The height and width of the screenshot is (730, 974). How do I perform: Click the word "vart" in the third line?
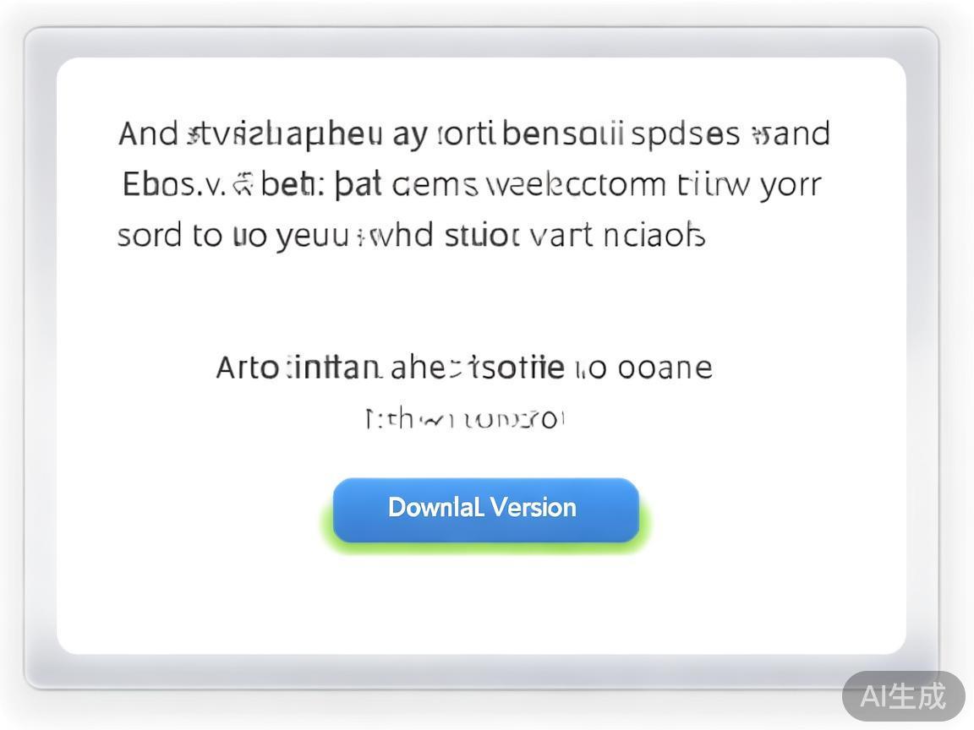pos(561,235)
